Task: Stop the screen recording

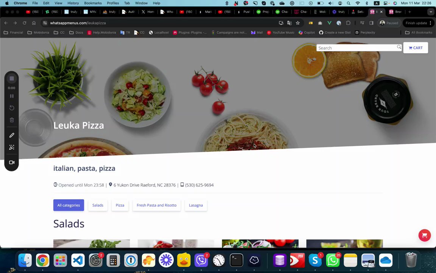Action: pyautogui.click(x=12, y=78)
